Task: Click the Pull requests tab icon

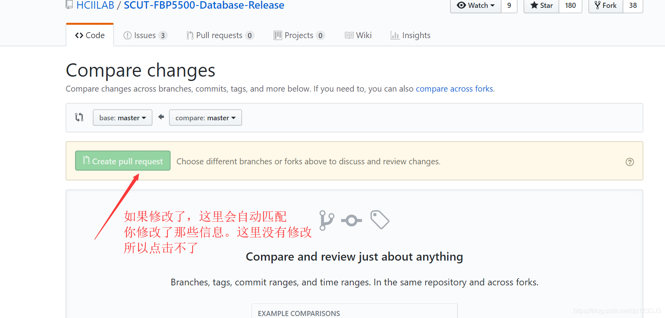Action: point(190,35)
